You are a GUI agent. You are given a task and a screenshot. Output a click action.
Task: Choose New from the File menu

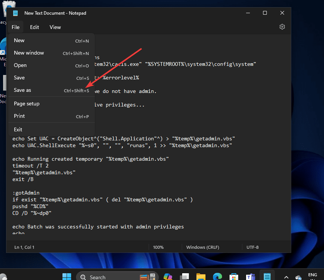coord(52,41)
